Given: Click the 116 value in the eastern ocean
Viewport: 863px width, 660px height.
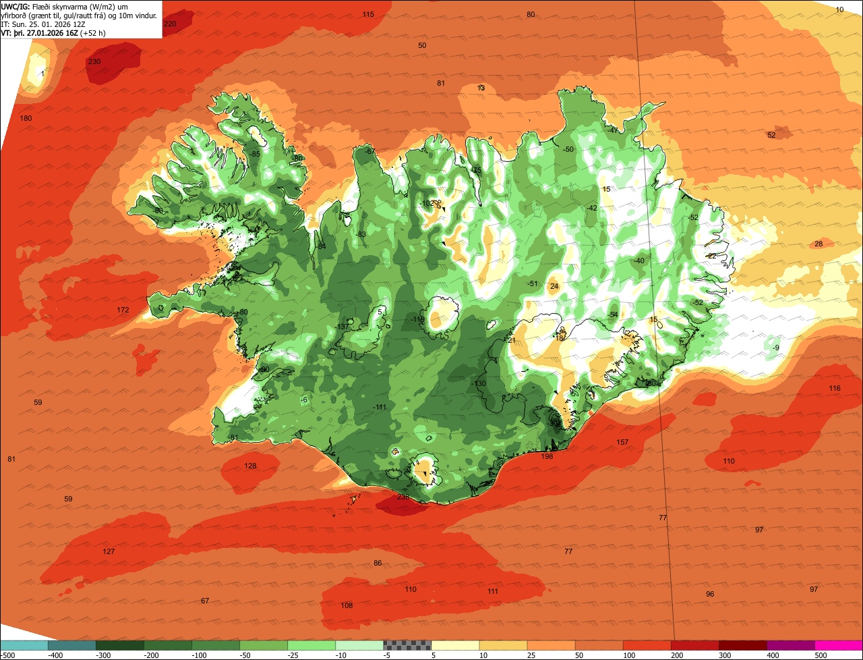Looking at the screenshot, I should point(835,389).
